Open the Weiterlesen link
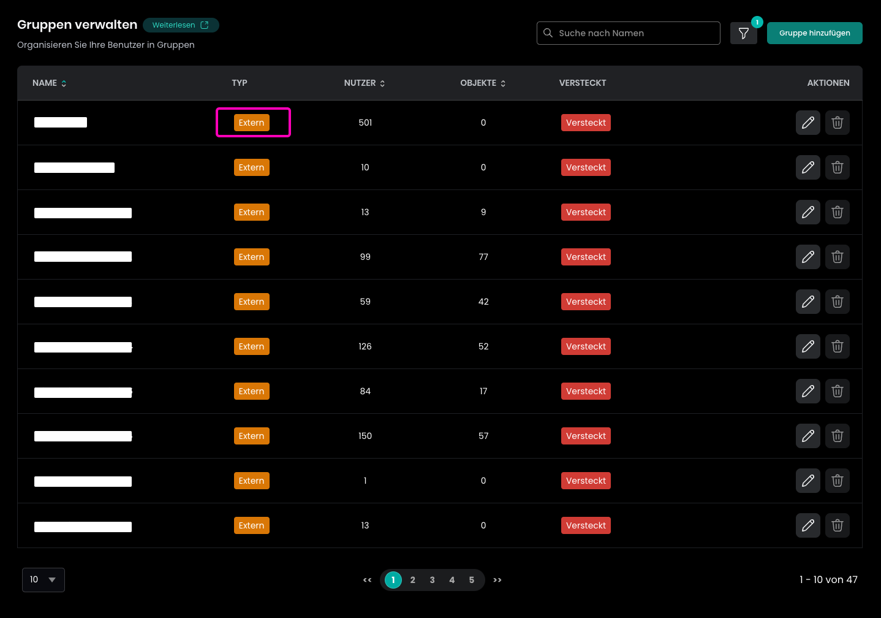Viewport: 881px width, 618px height. [x=181, y=25]
